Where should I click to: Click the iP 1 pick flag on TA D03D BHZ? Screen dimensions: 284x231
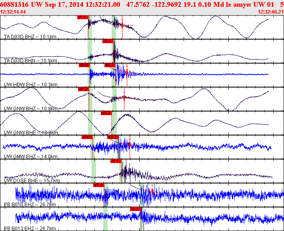(83, 17)
